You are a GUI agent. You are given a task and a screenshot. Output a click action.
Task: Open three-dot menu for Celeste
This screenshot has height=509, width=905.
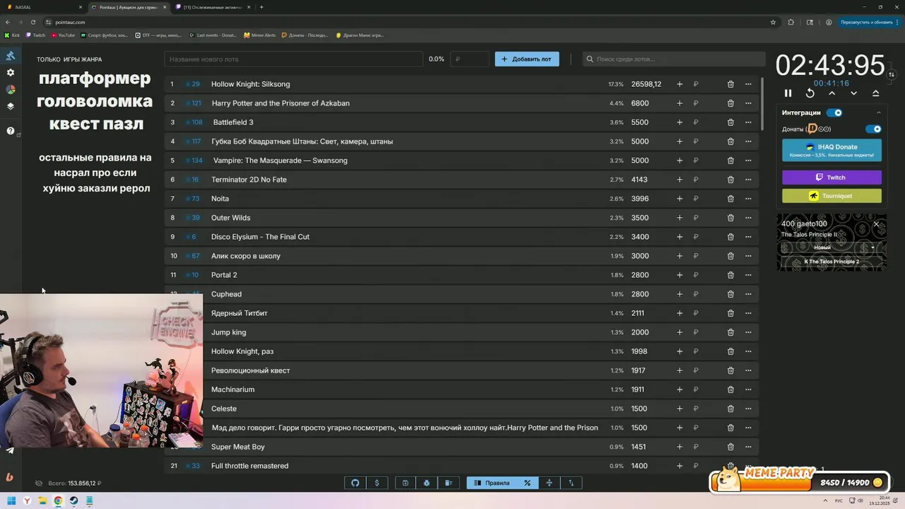[x=748, y=409]
